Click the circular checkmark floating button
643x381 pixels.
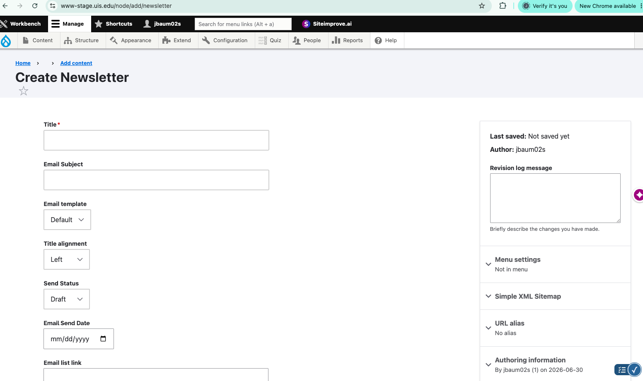click(635, 370)
